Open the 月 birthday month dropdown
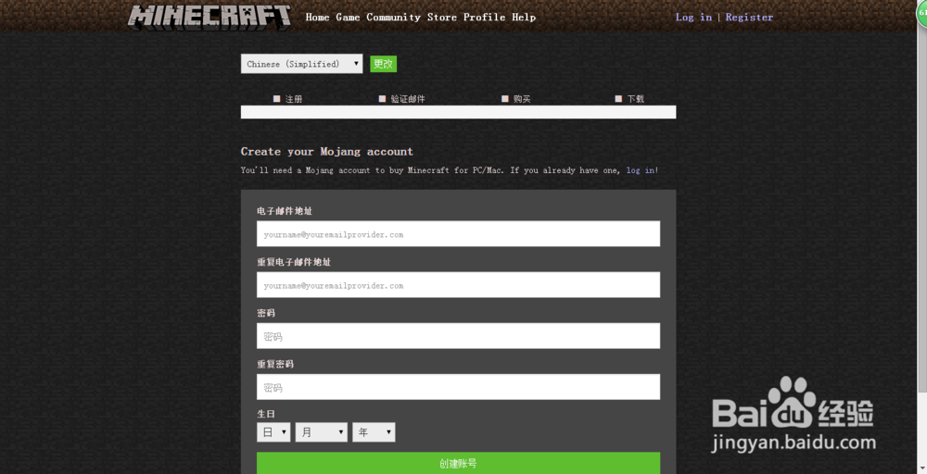This screenshot has height=474, width=927. (321, 432)
